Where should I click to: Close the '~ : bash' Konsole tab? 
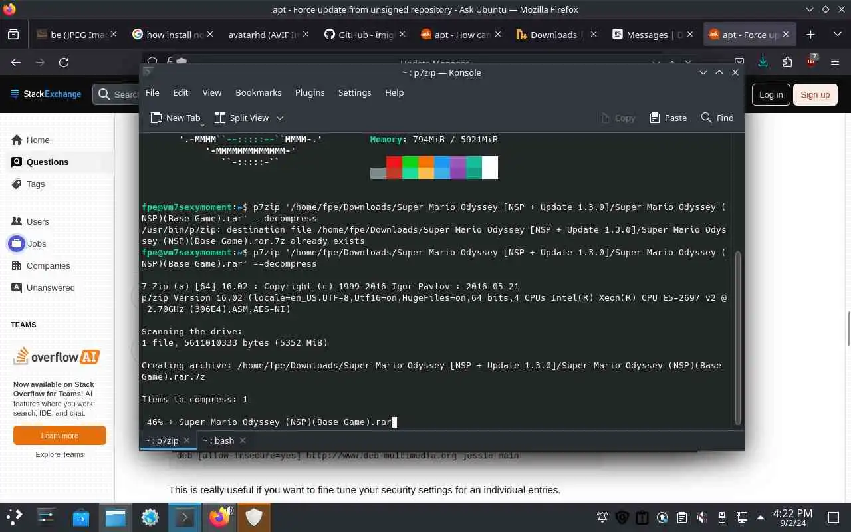243,440
